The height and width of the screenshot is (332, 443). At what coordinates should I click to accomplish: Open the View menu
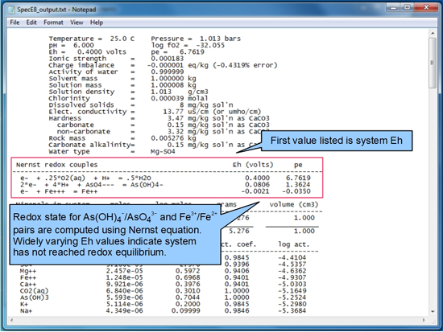click(77, 23)
